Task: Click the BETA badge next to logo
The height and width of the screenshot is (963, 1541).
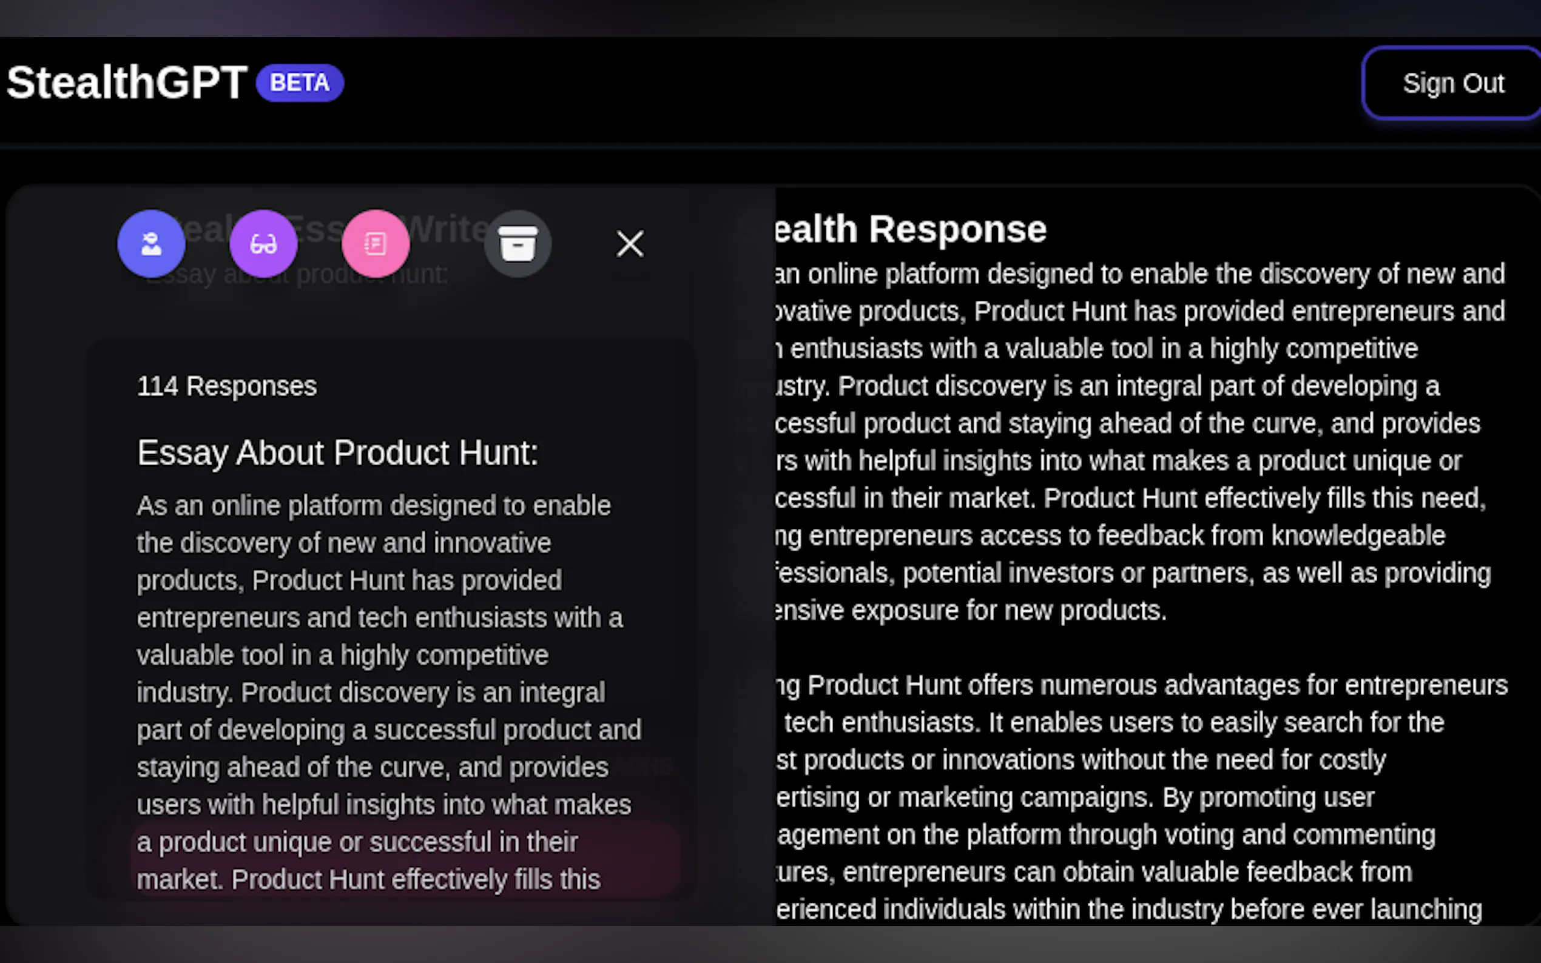Action: [x=300, y=83]
